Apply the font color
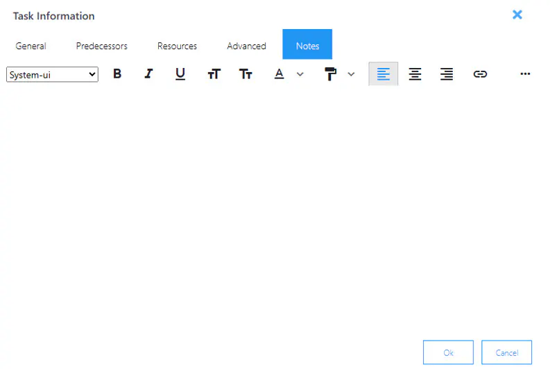Screen dimensions: 550x369 point(280,74)
